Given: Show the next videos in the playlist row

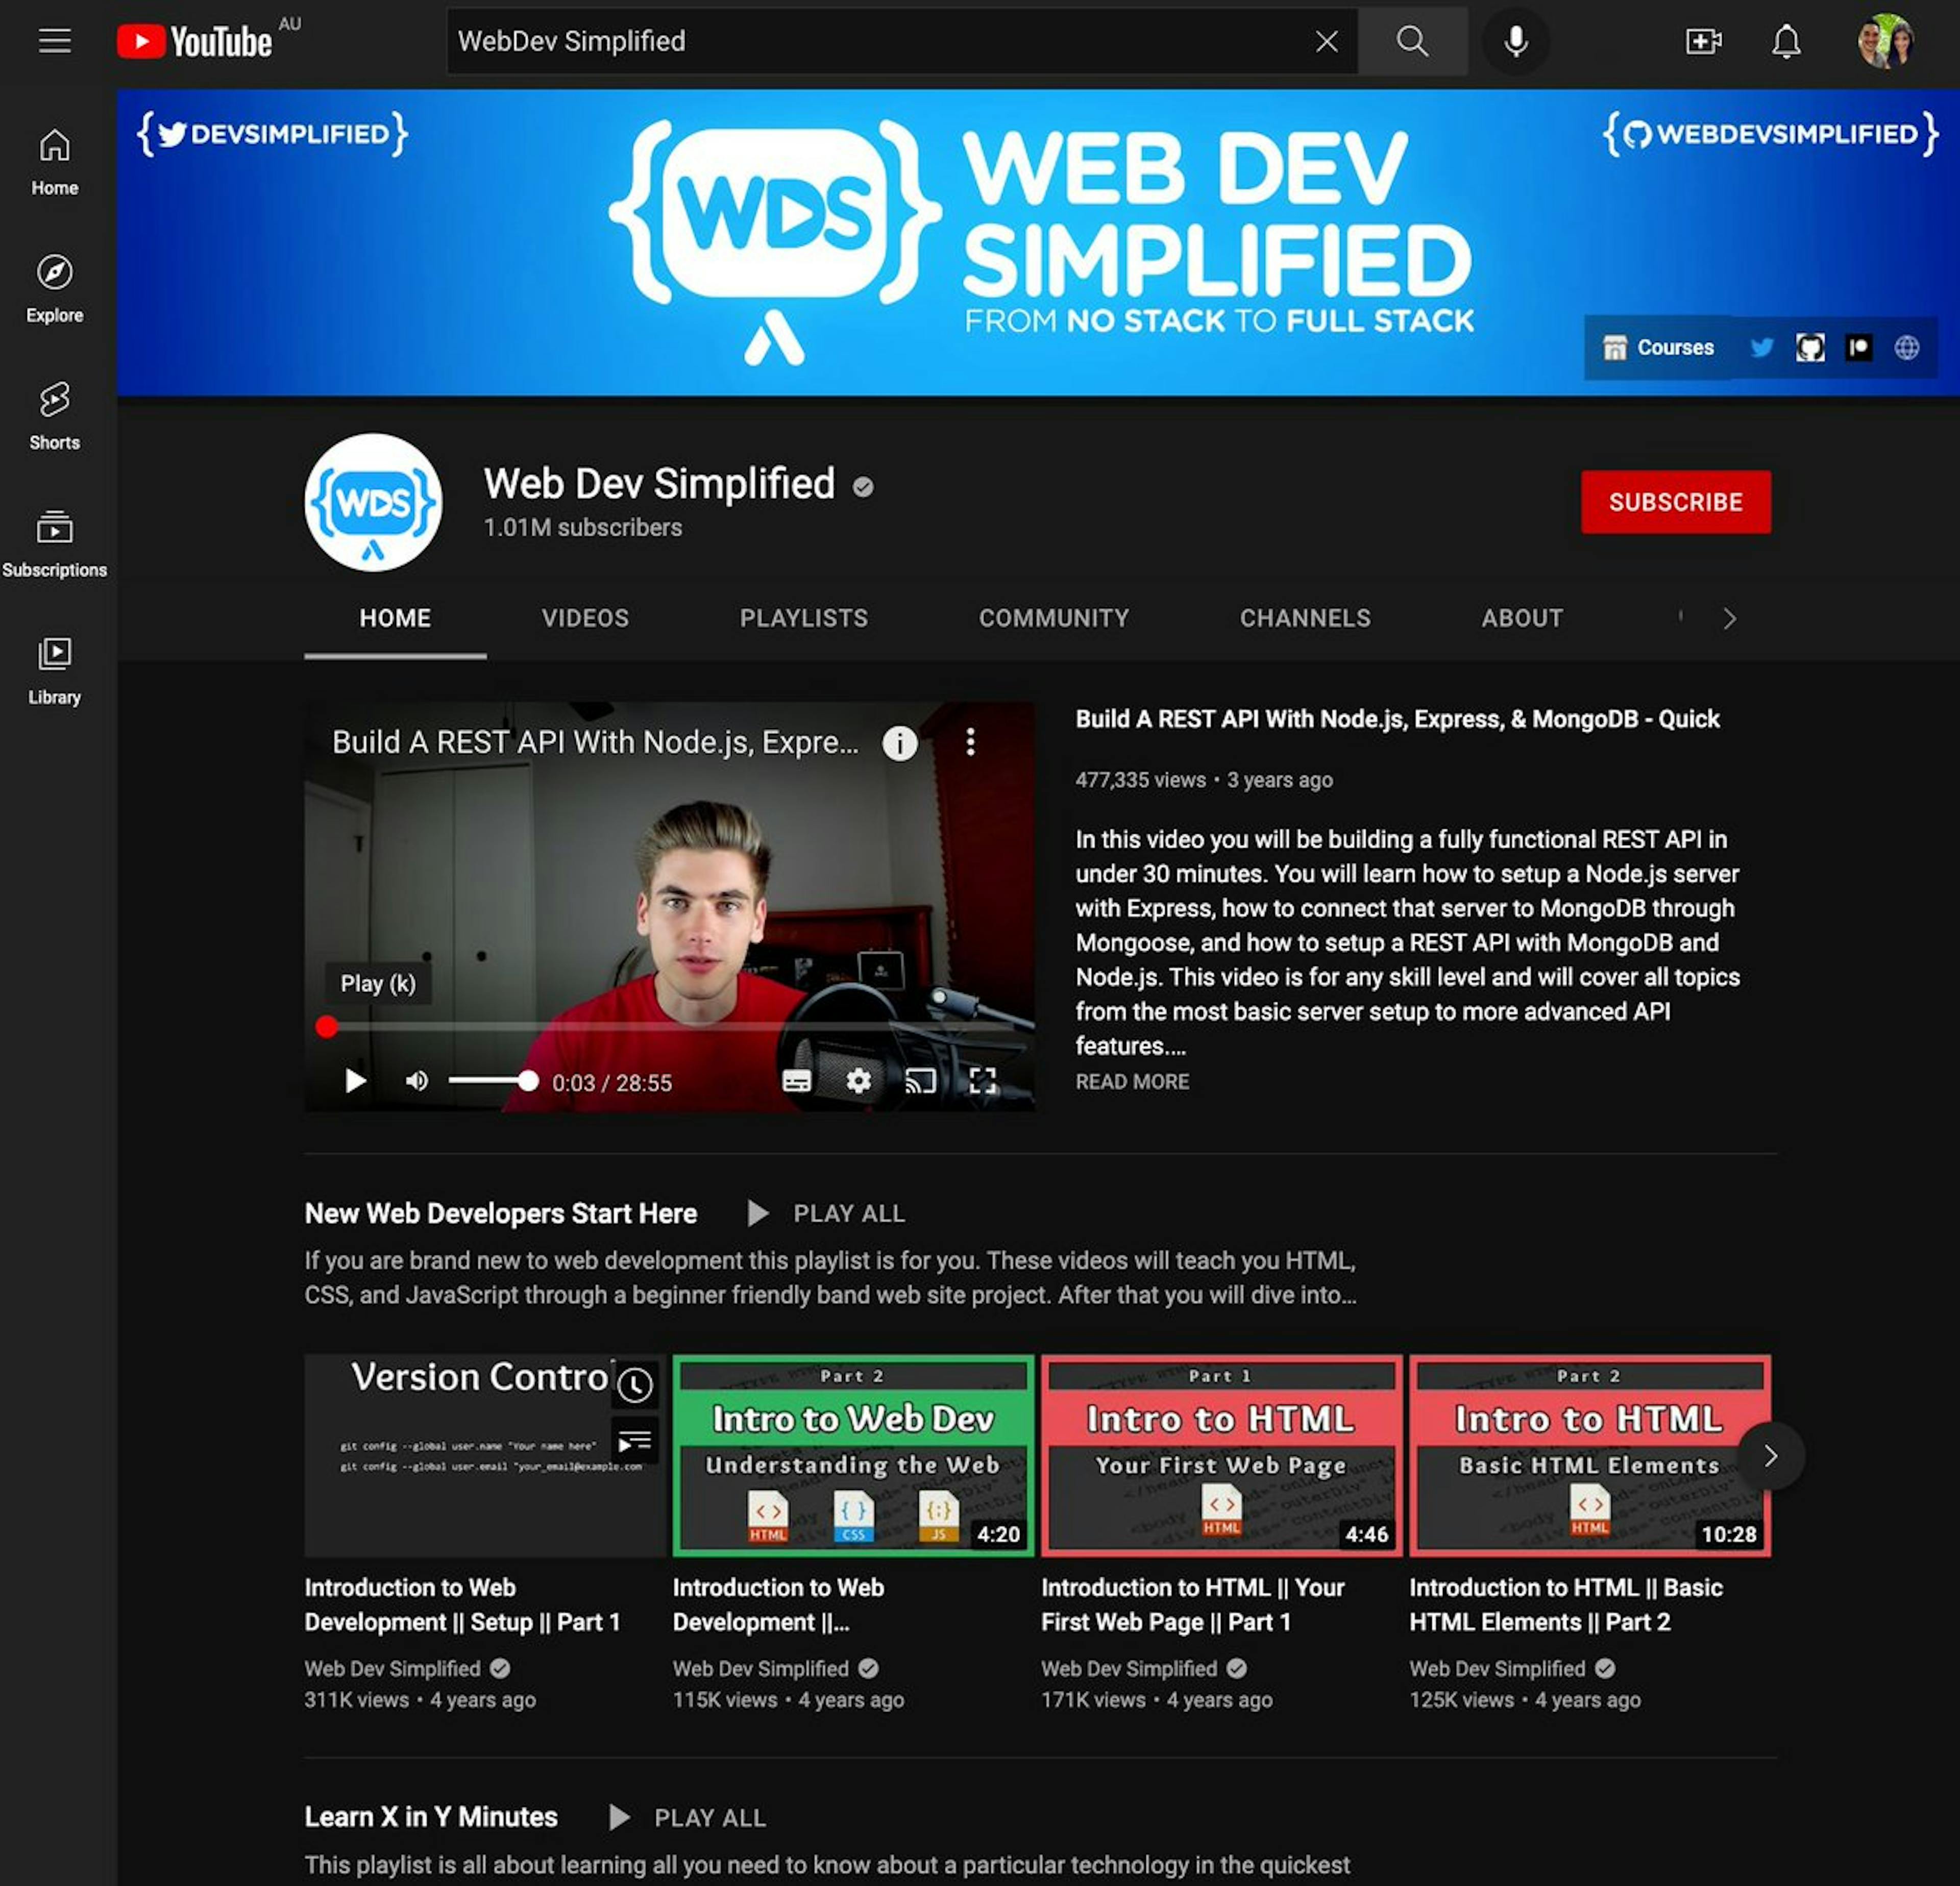Looking at the screenshot, I should [x=1770, y=1456].
